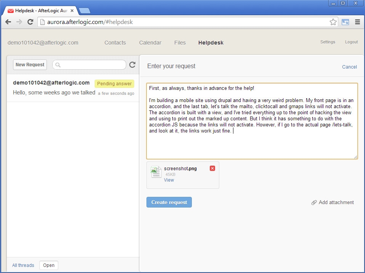Switch to the Calendar section
365x273 pixels.
150,43
